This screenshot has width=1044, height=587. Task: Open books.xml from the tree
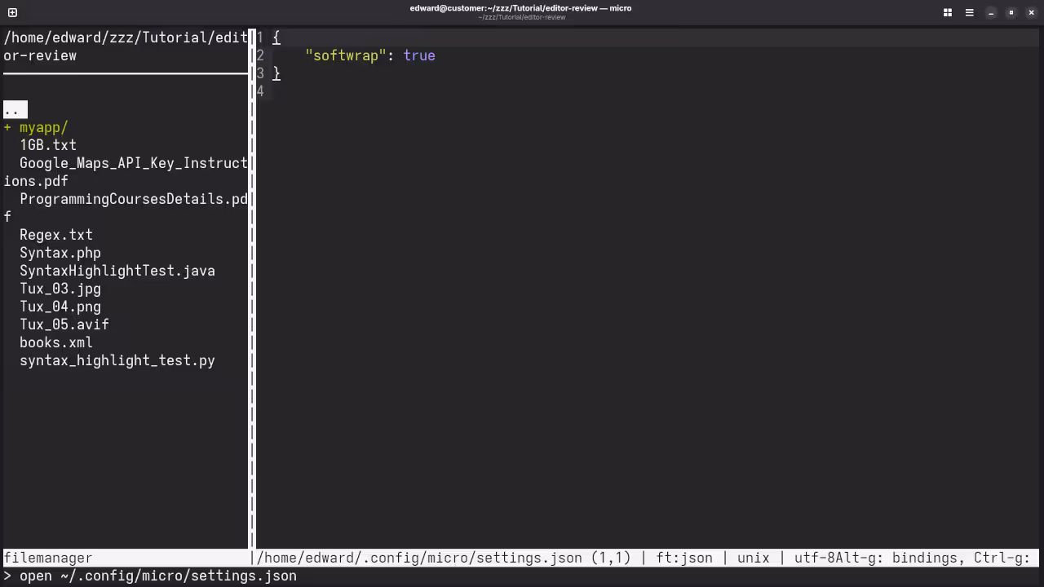[x=55, y=342]
